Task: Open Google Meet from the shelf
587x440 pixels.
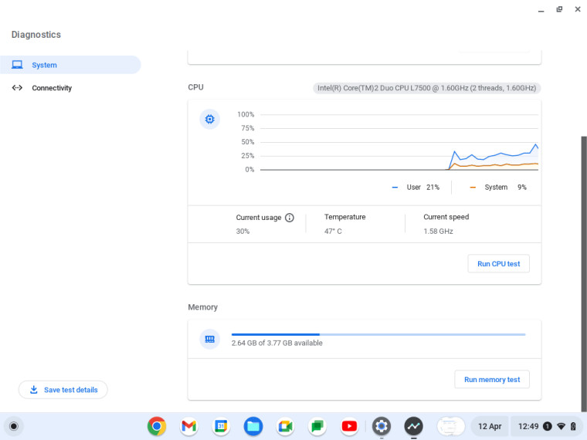Action: (x=285, y=426)
